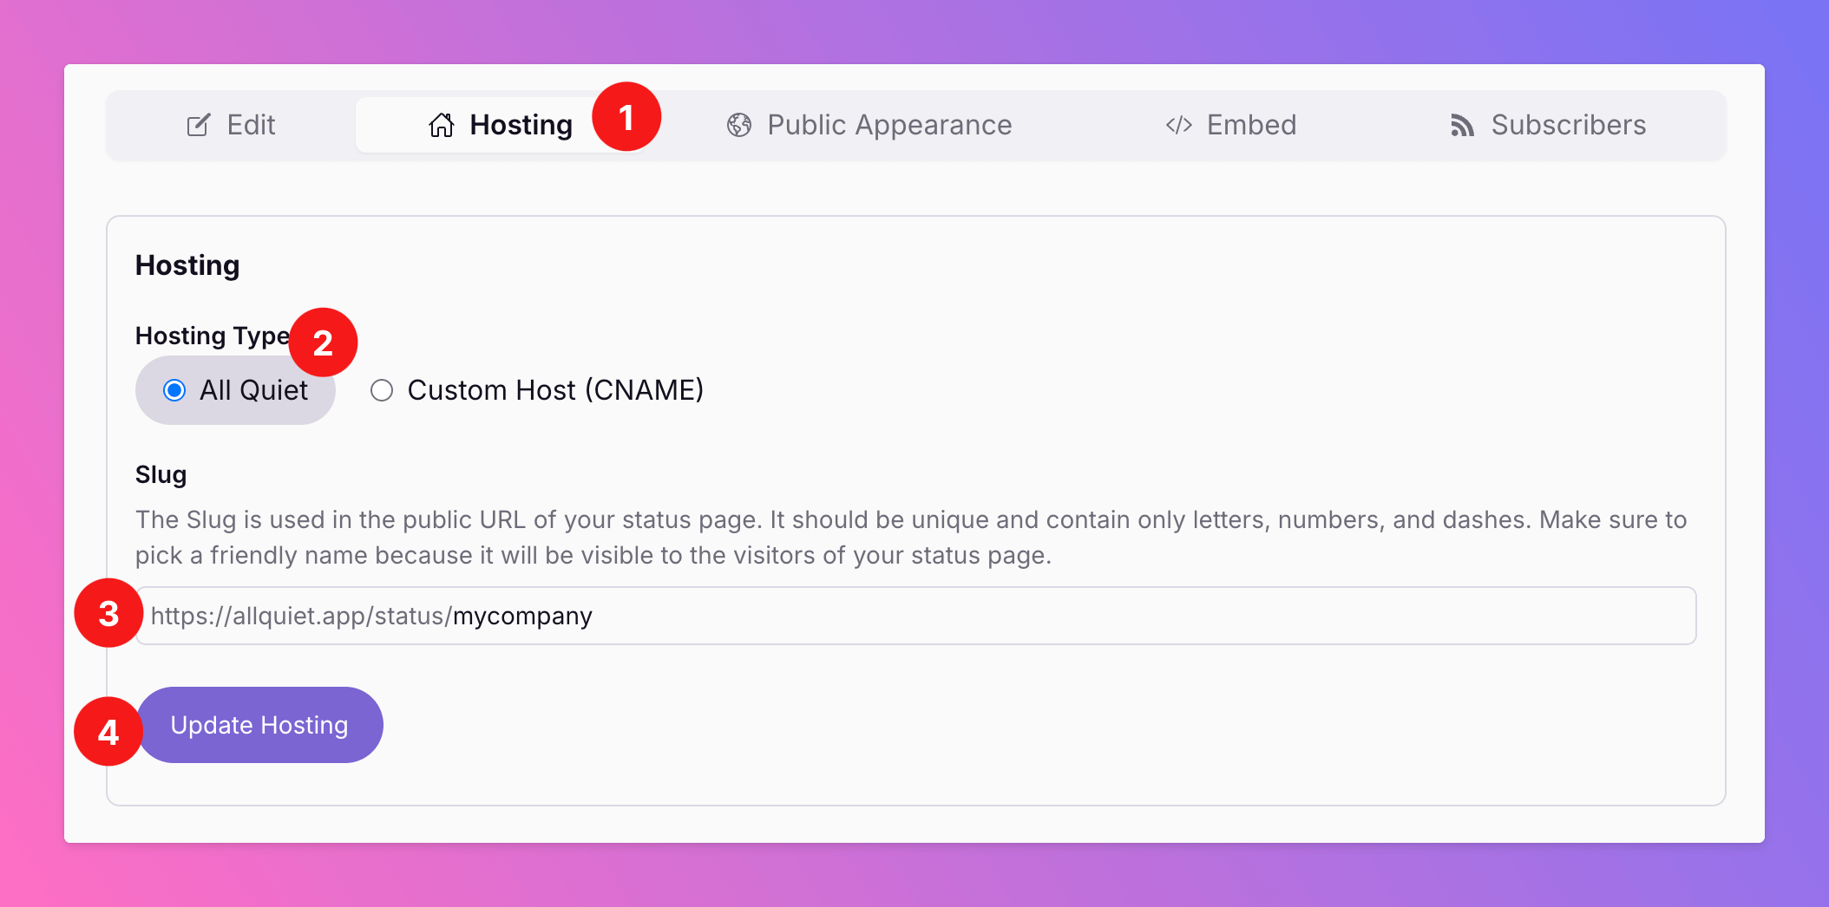Click the RSS Subscribers icon
The width and height of the screenshot is (1829, 907).
click(x=1462, y=126)
